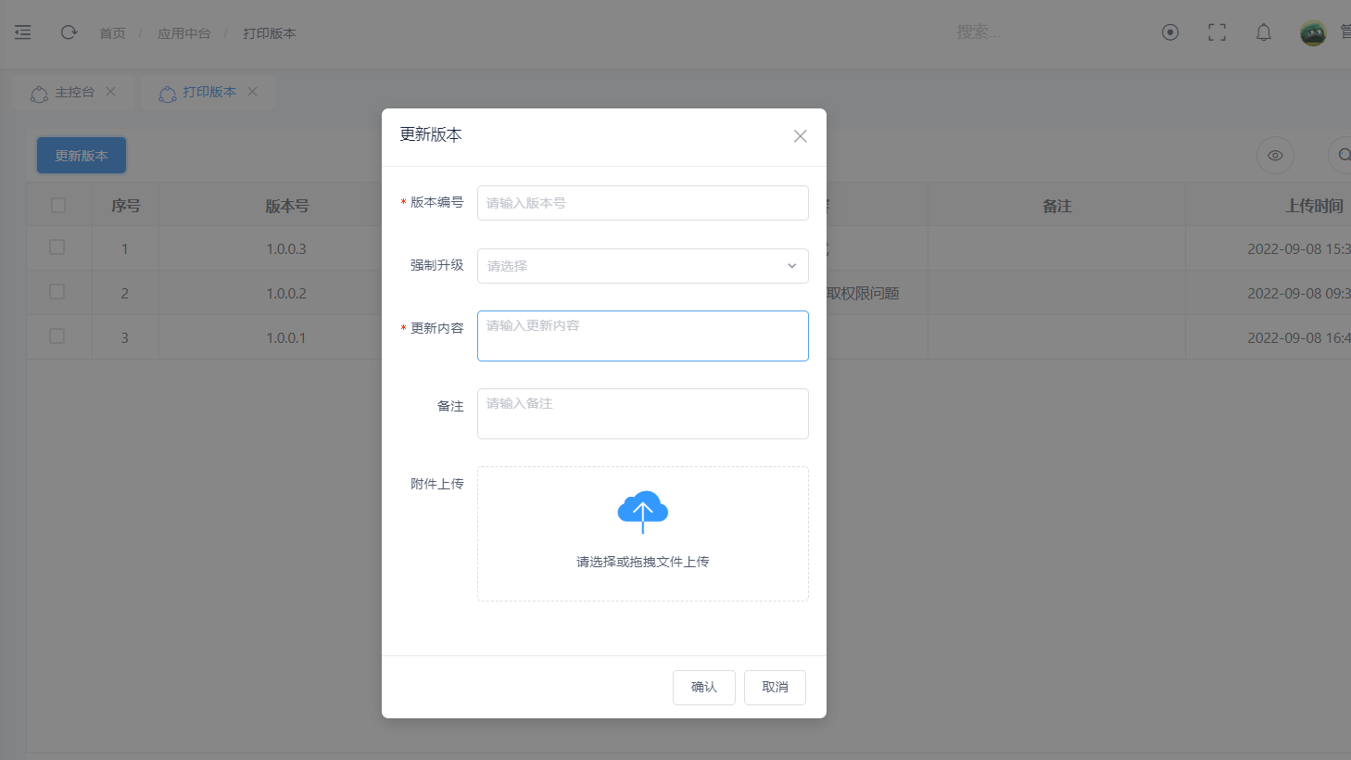The height and width of the screenshot is (760, 1351).
Task: Click the eye view icon in toolbar
Action: (x=1275, y=156)
